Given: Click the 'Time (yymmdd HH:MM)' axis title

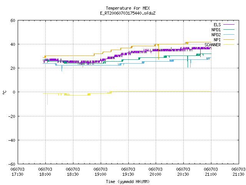Looking at the screenshot, I should [x=128, y=182].
